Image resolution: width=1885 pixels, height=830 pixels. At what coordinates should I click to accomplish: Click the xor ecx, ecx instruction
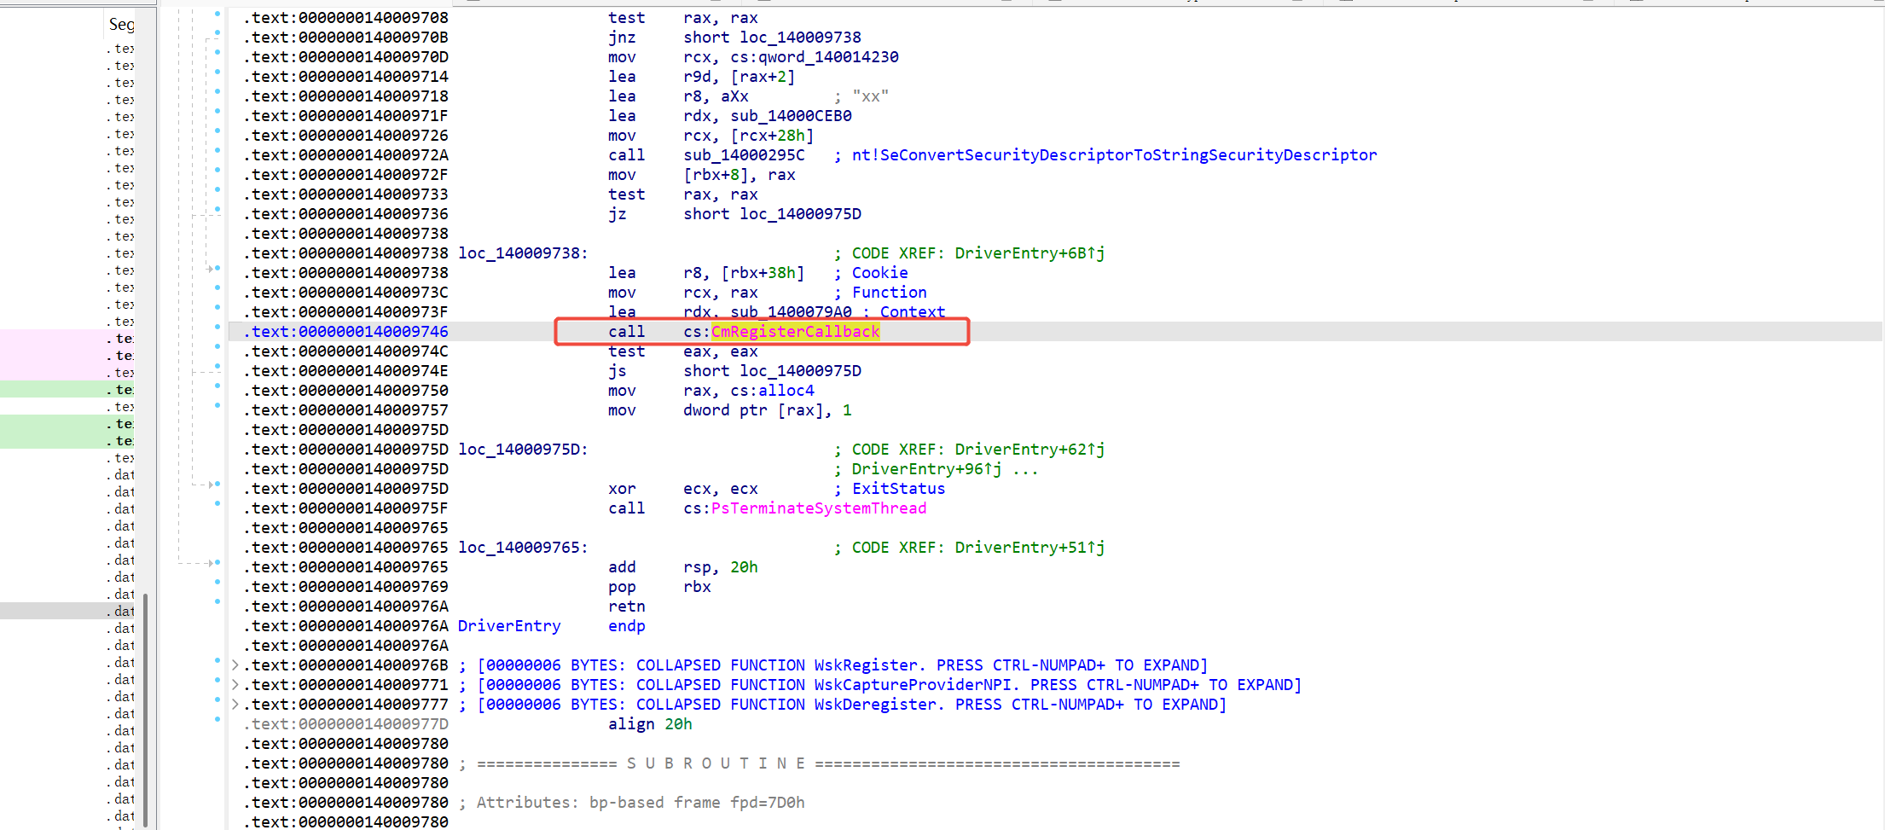pos(683,489)
